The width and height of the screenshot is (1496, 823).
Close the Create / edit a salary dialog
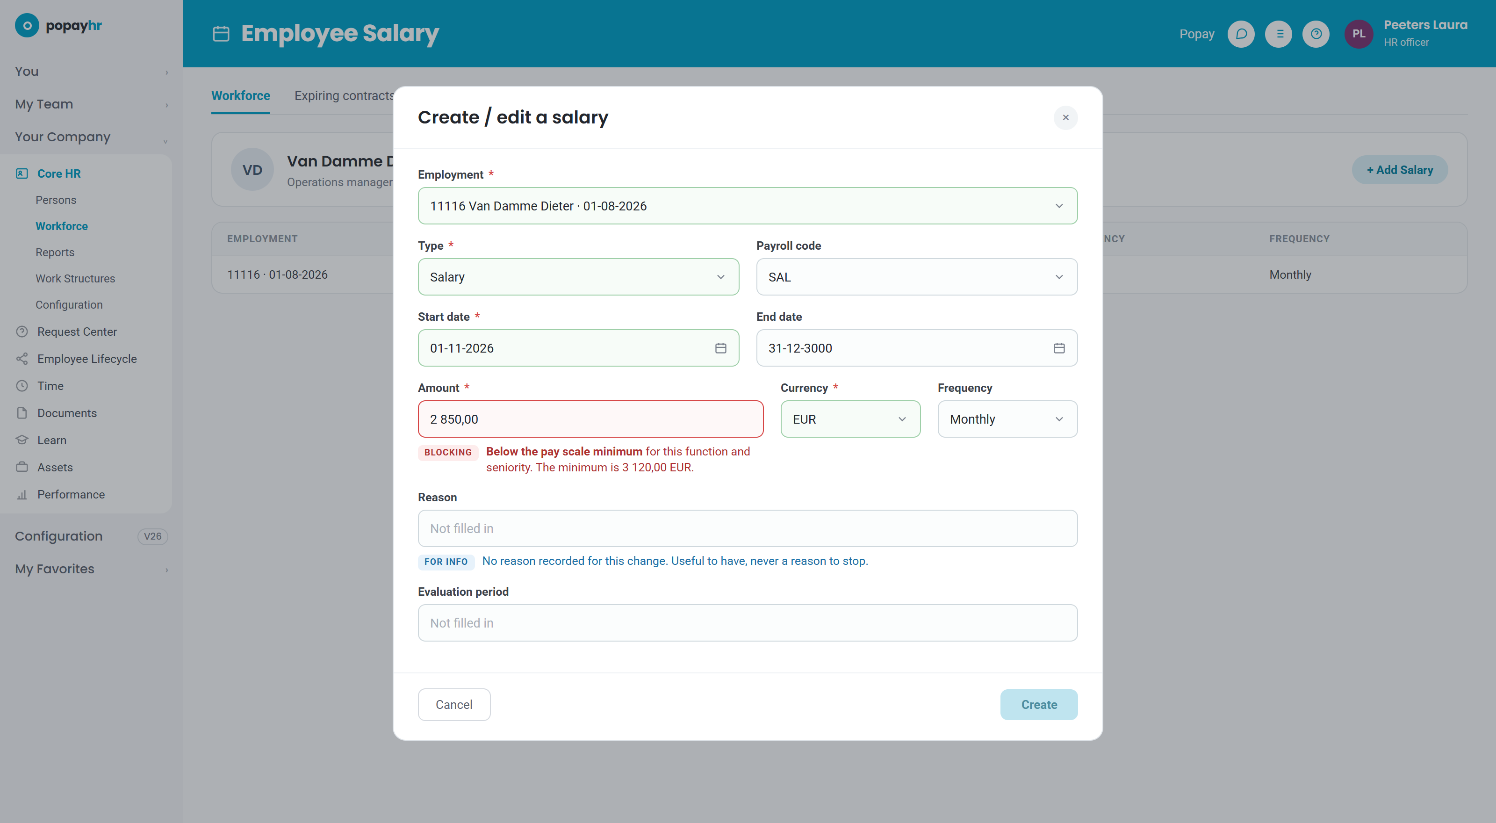tap(1066, 117)
